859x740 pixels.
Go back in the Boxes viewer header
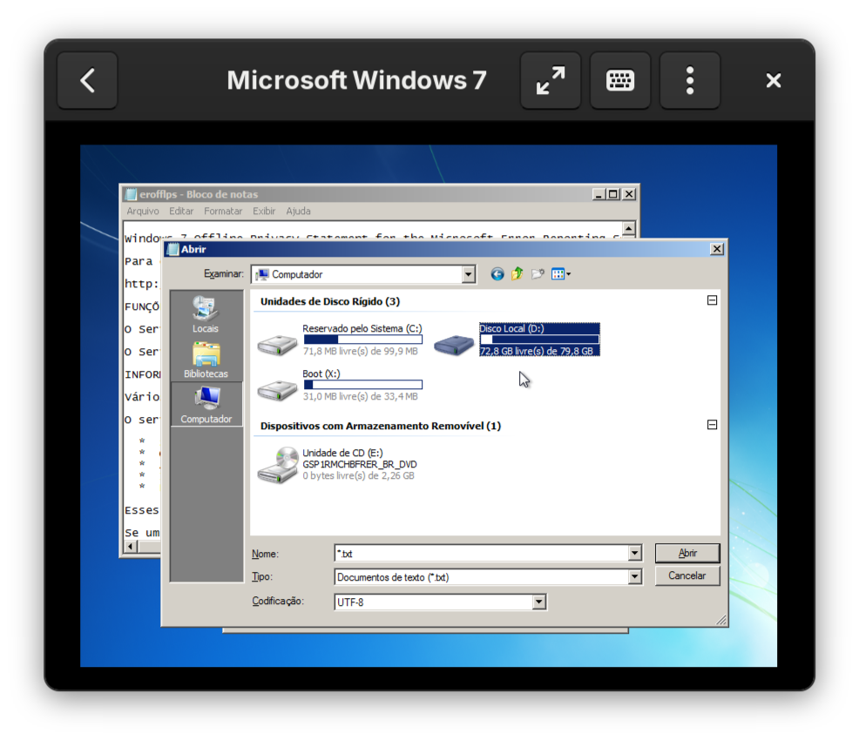click(88, 80)
